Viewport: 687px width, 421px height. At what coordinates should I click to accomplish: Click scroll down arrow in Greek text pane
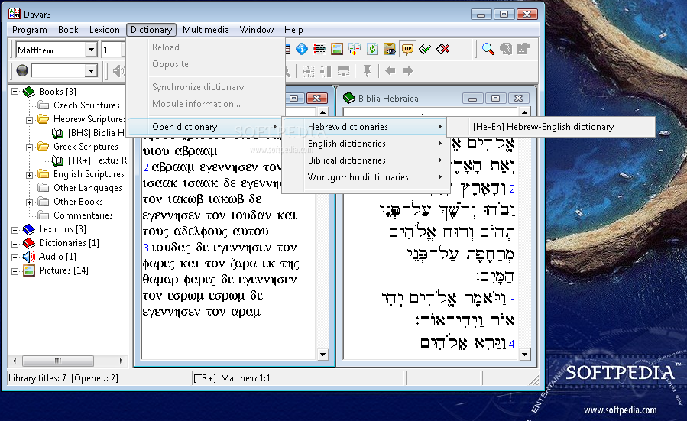click(323, 354)
